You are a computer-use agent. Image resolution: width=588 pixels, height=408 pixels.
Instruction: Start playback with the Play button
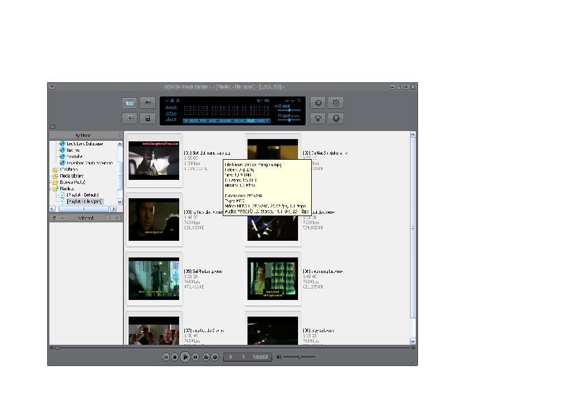pos(185,357)
